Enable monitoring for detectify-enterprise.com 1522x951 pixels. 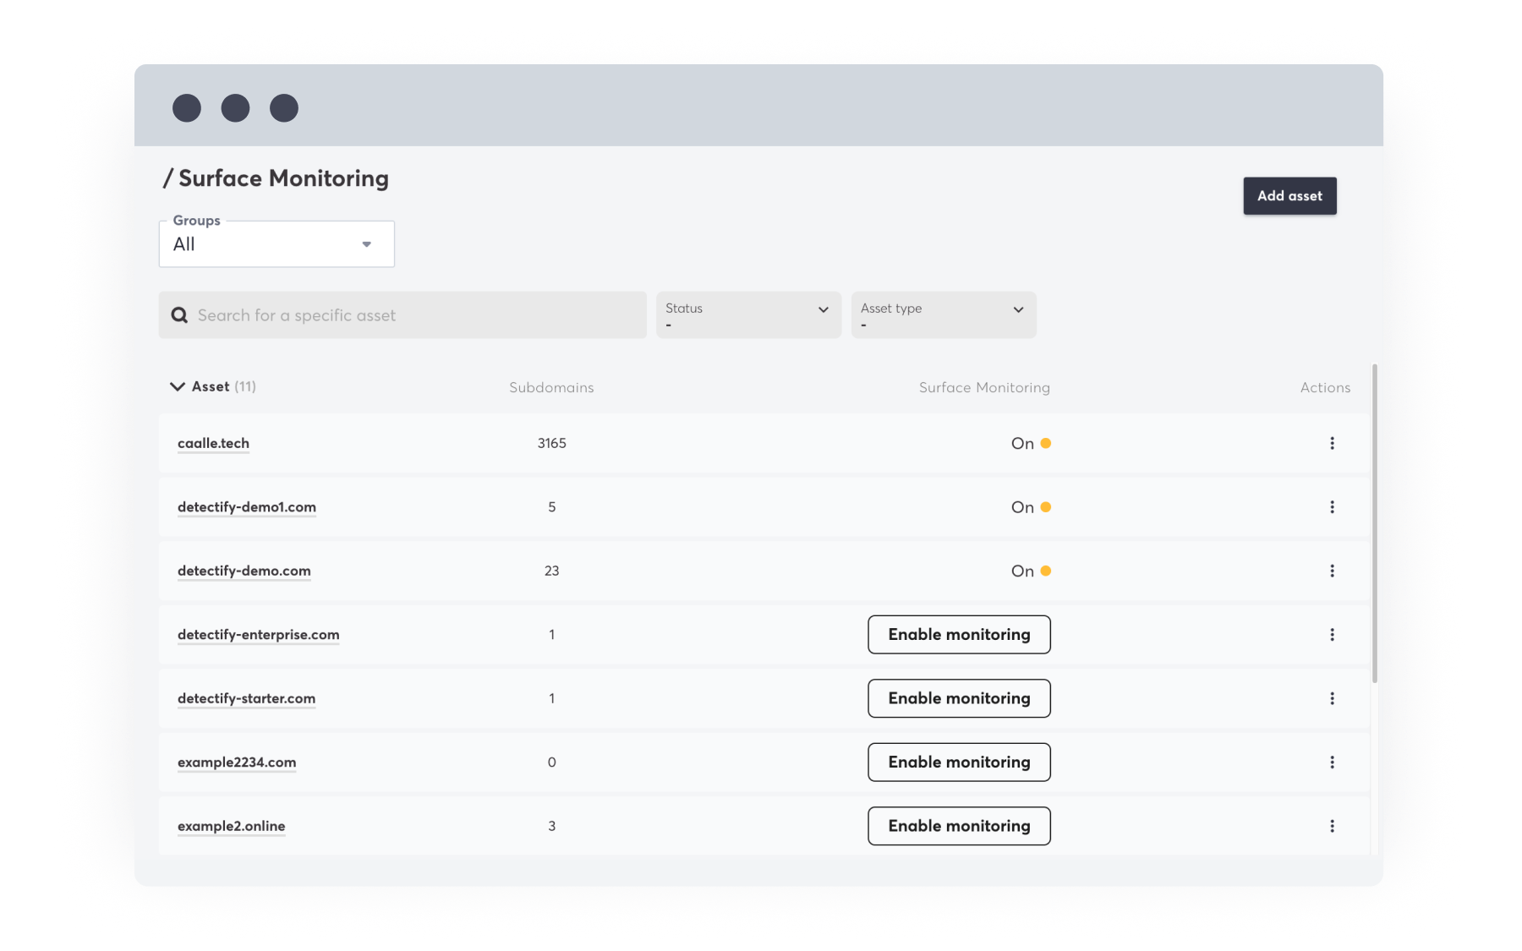[x=959, y=635]
